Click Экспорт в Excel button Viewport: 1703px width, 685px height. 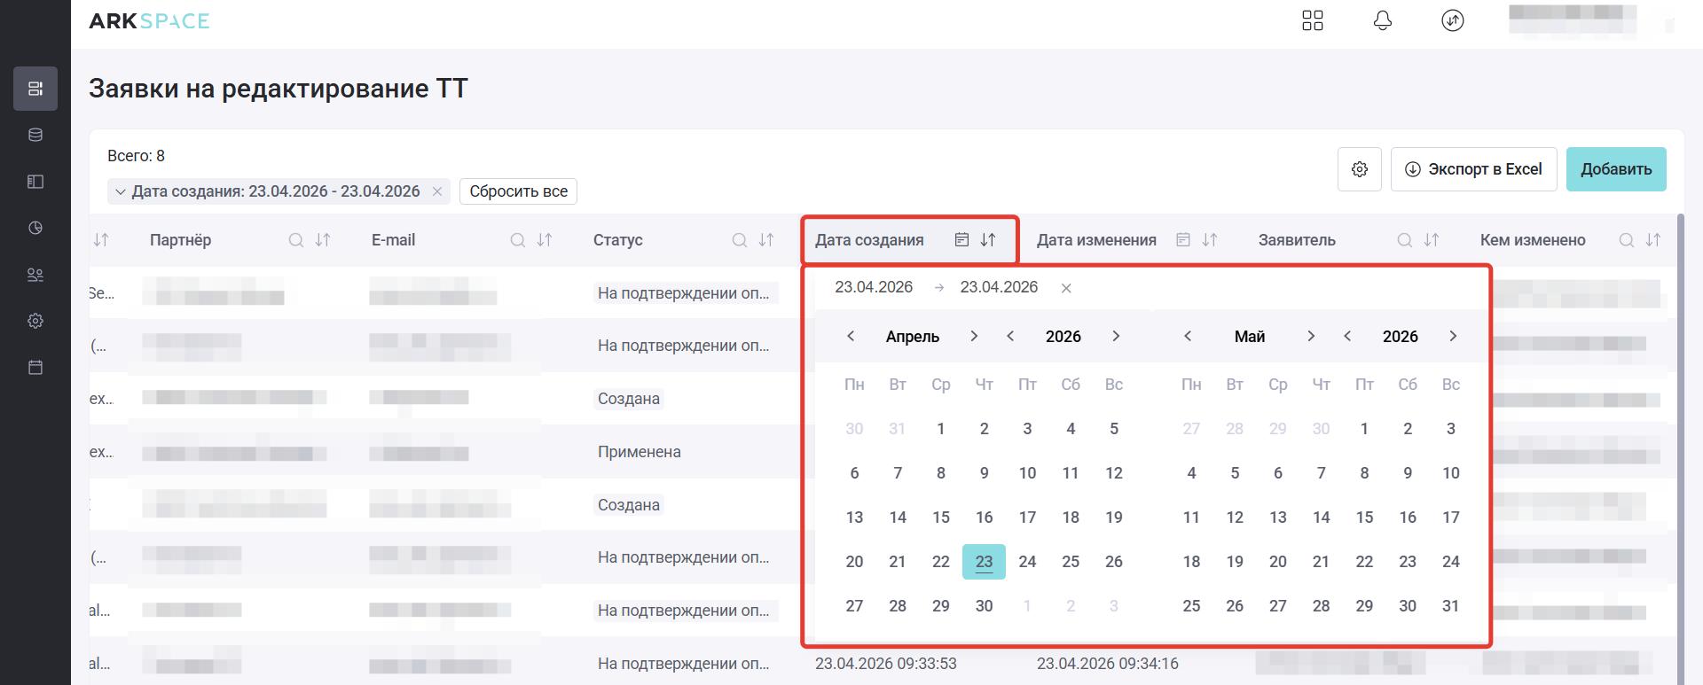tap(1473, 169)
